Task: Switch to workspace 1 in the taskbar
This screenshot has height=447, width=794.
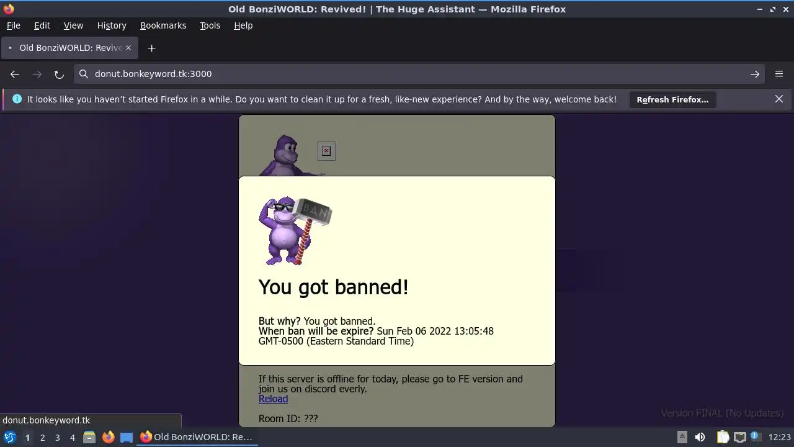Action: (x=27, y=437)
